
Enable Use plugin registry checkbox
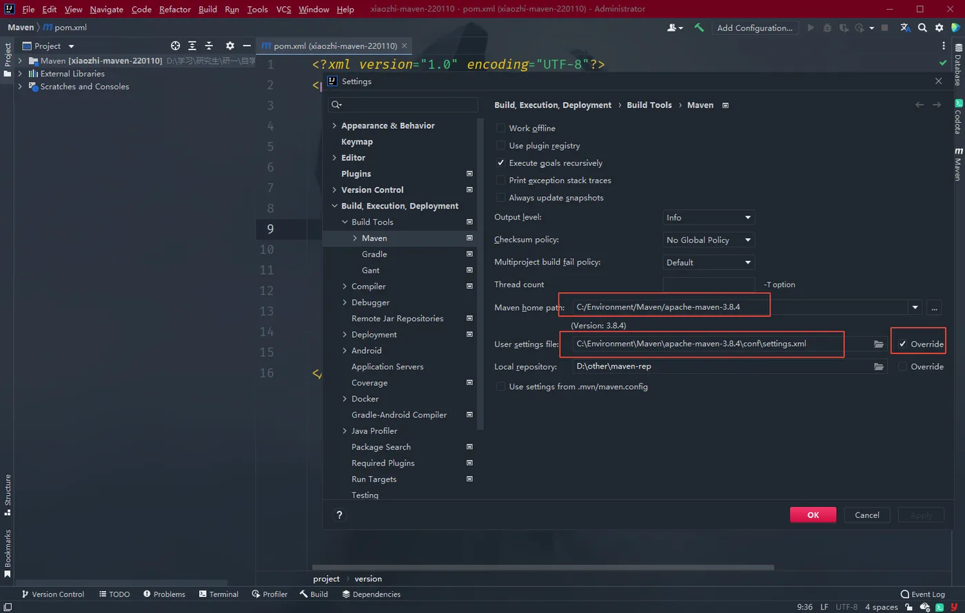[501, 145]
